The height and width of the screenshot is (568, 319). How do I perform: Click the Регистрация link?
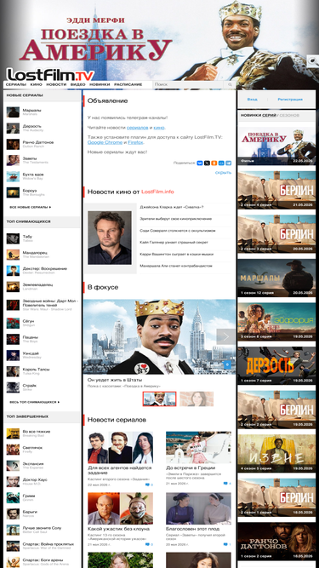pyautogui.click(x=290, y=100)
